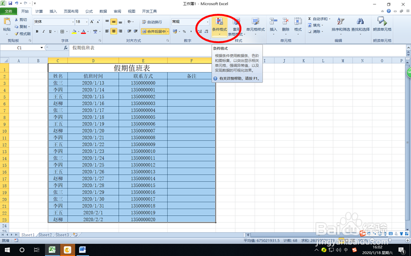Open the 对齐方式 group dialog launcher
Screen dimensions: 411x256
pyautogui.click(x=168, y=40)
